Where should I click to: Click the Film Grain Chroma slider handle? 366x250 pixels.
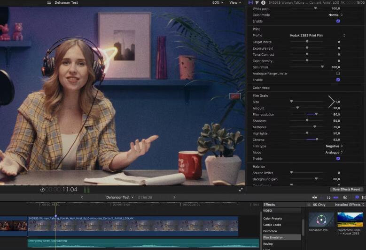[x=317, y=140]
